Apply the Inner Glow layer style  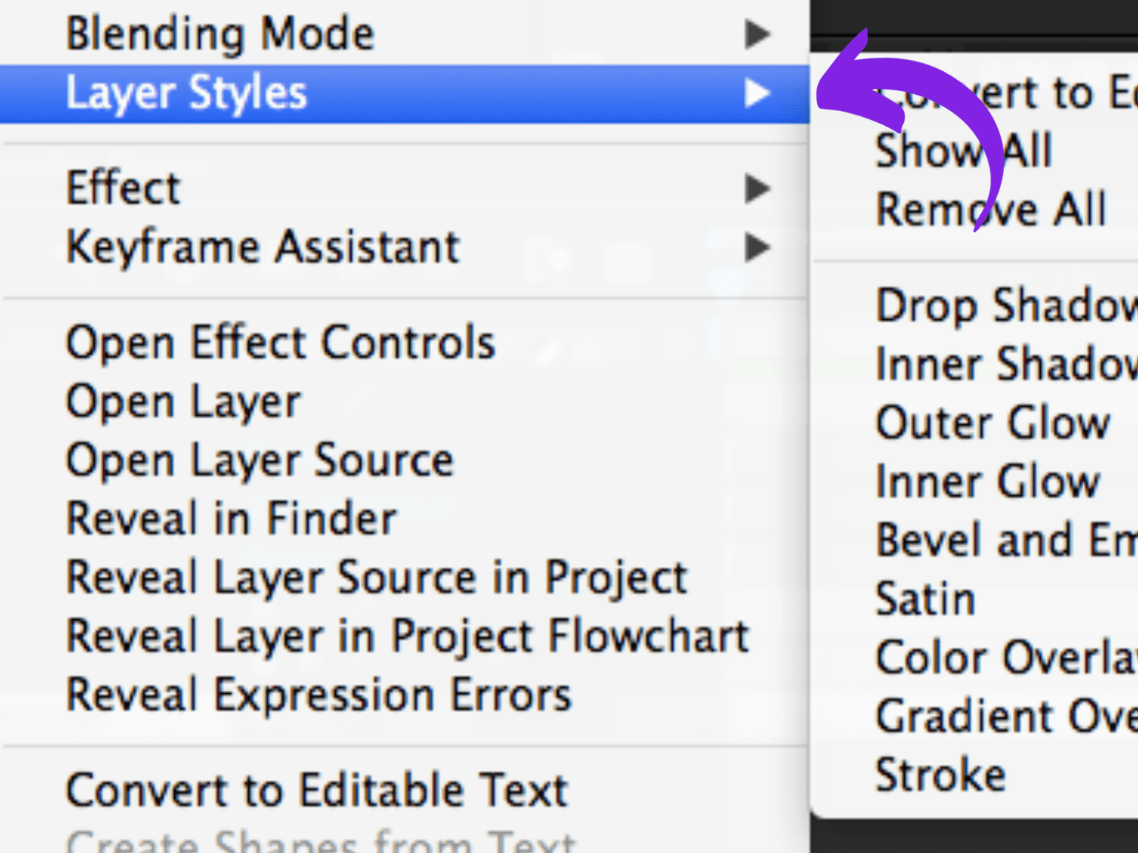coord(988,481)
